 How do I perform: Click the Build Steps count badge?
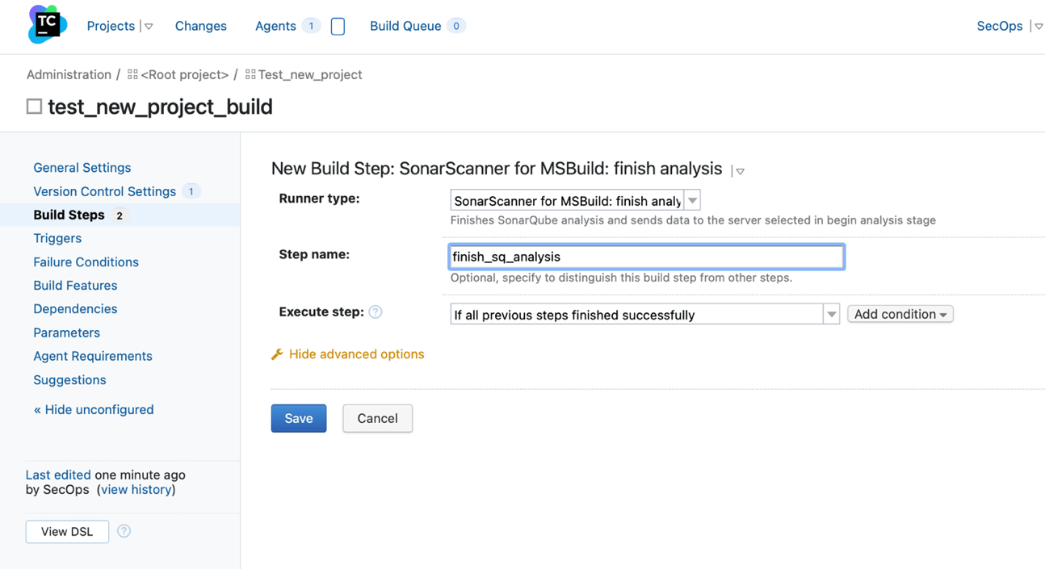pyautogui.click(x=120, y=215)
